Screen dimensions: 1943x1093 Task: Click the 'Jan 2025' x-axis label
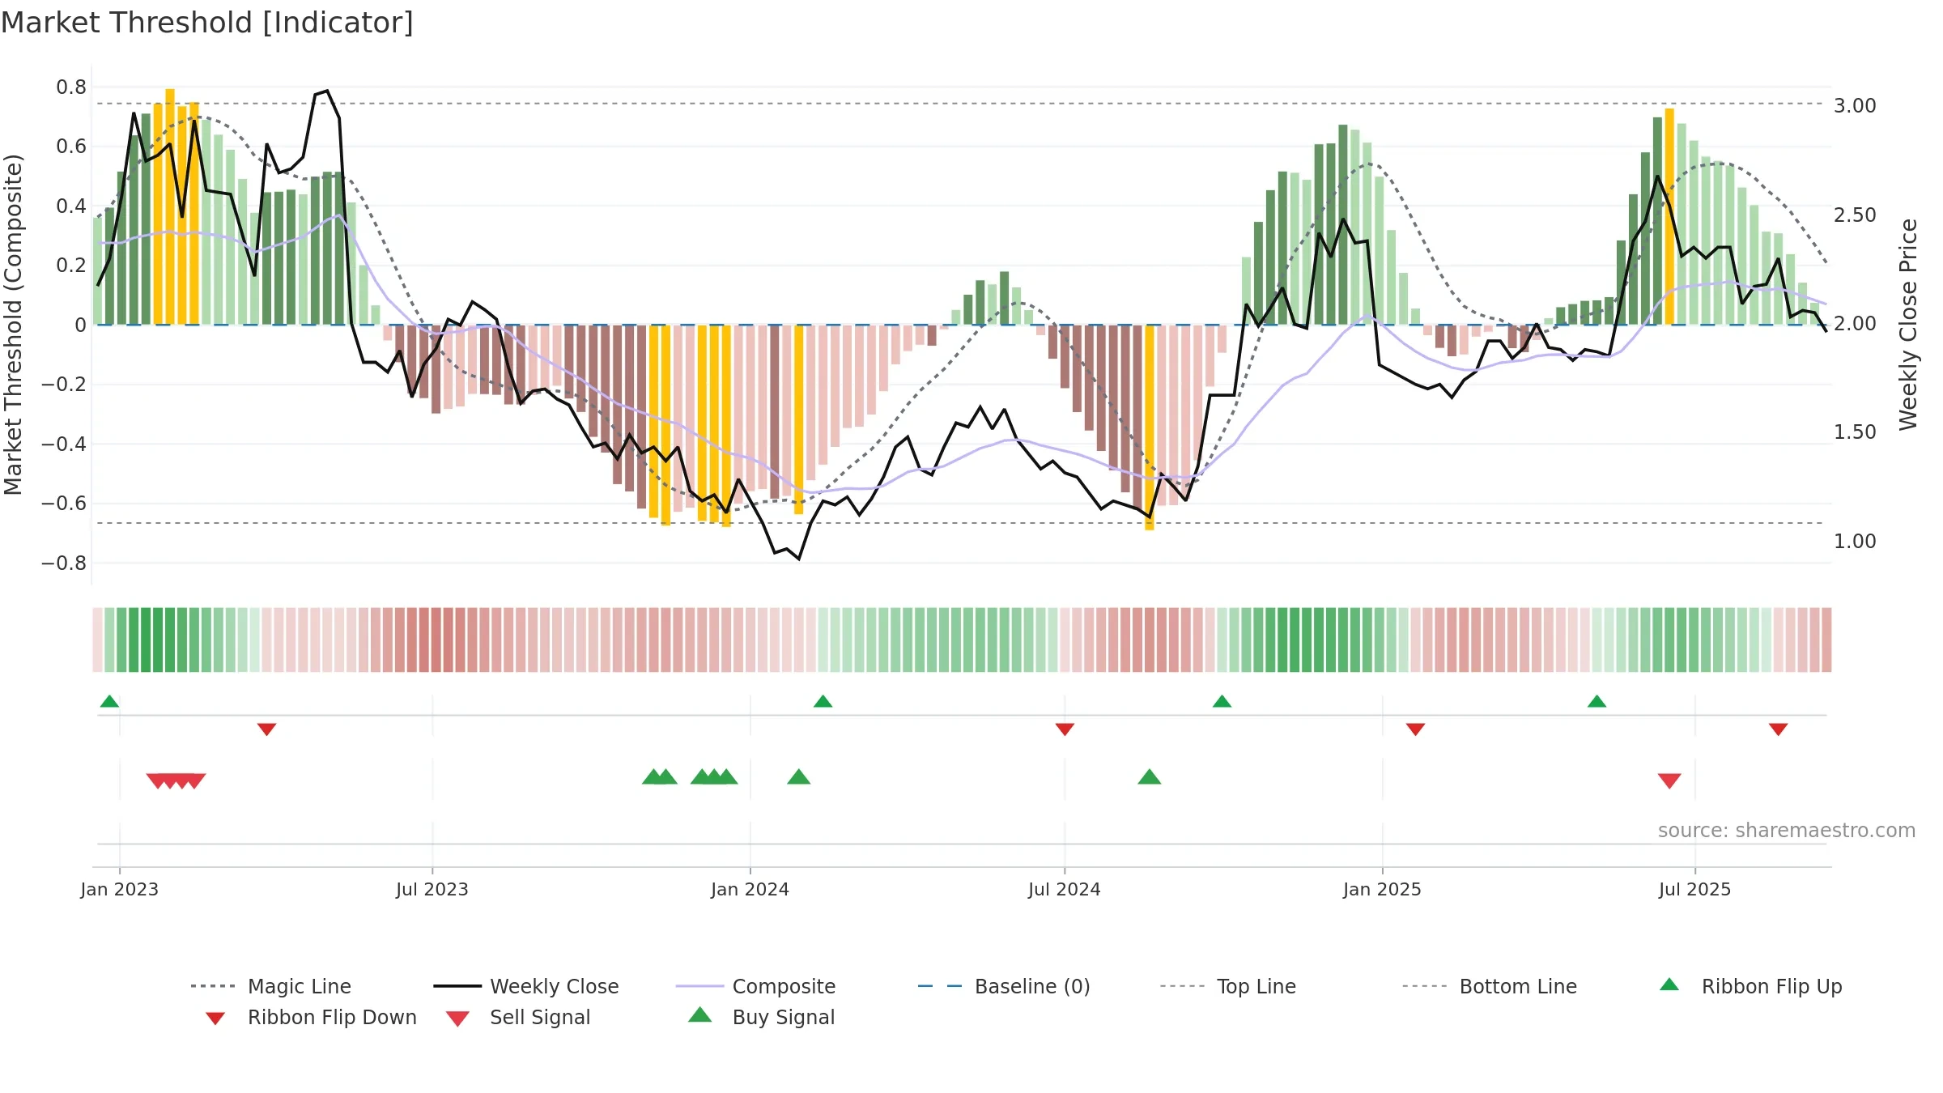[1382, 889]
